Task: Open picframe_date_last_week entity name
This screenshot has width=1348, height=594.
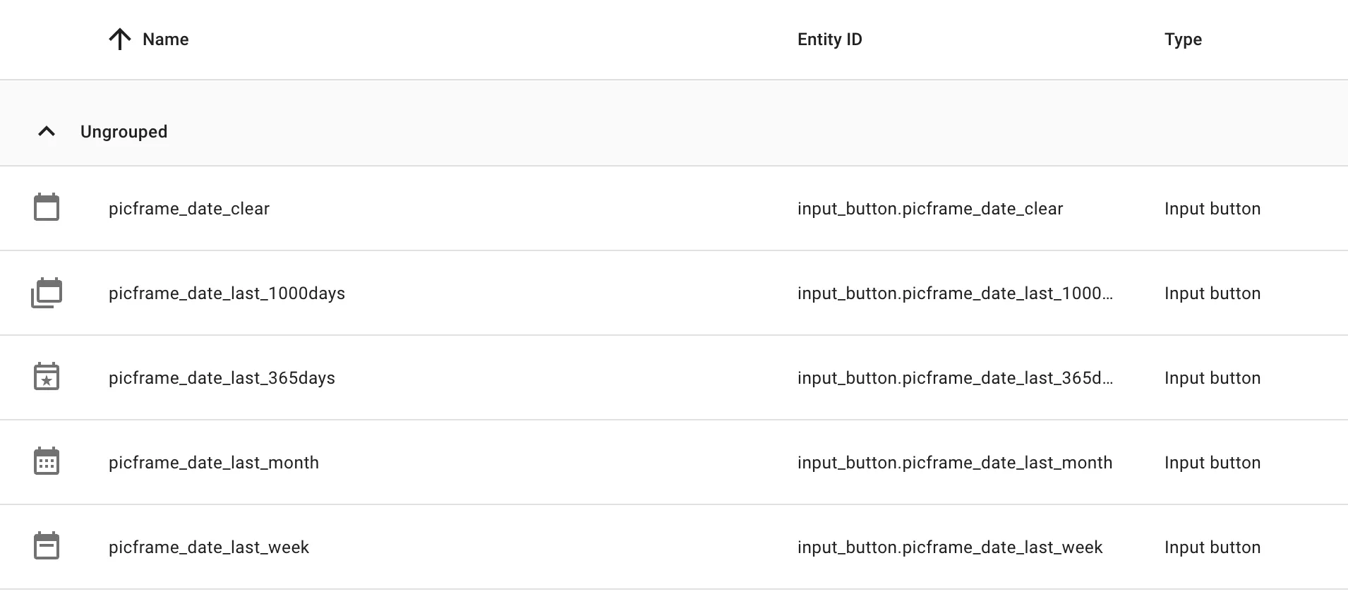Action: tap(209, 547)
